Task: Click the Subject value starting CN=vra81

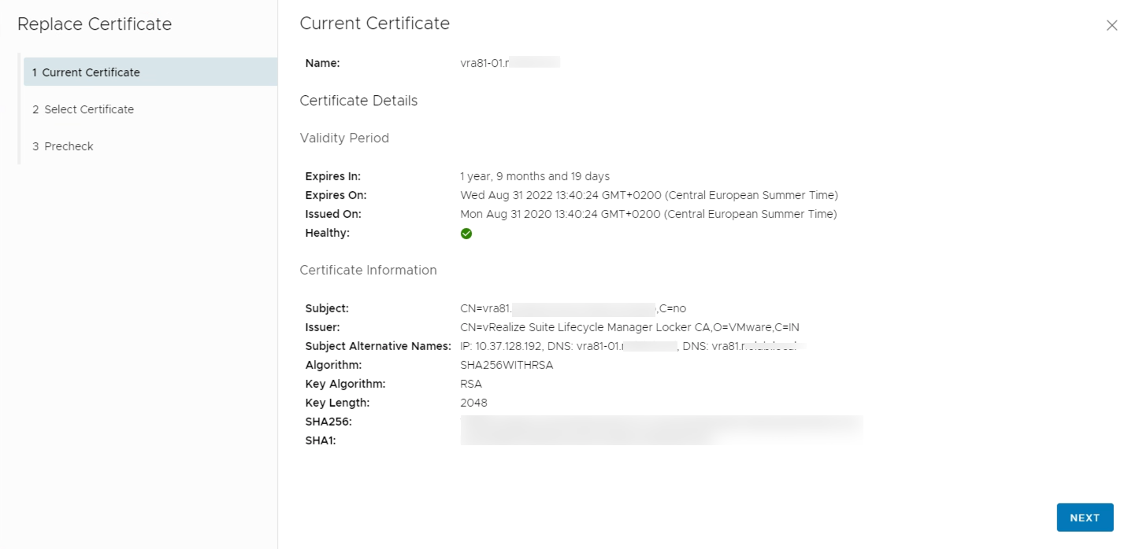Action: coord(573,308)
